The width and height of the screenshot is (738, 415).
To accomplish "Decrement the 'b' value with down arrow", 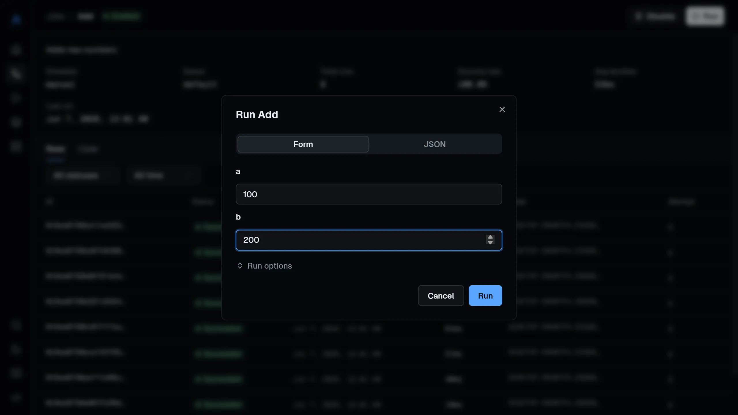I will pyautogui.click(x=490, y=242).
